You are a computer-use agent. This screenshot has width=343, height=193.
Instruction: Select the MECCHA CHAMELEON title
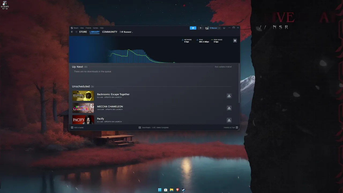(110, 106)
